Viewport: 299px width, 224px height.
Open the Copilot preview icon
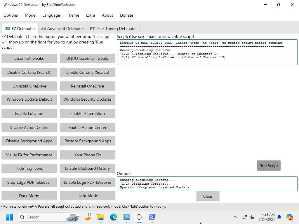click(x=290, y=217)
